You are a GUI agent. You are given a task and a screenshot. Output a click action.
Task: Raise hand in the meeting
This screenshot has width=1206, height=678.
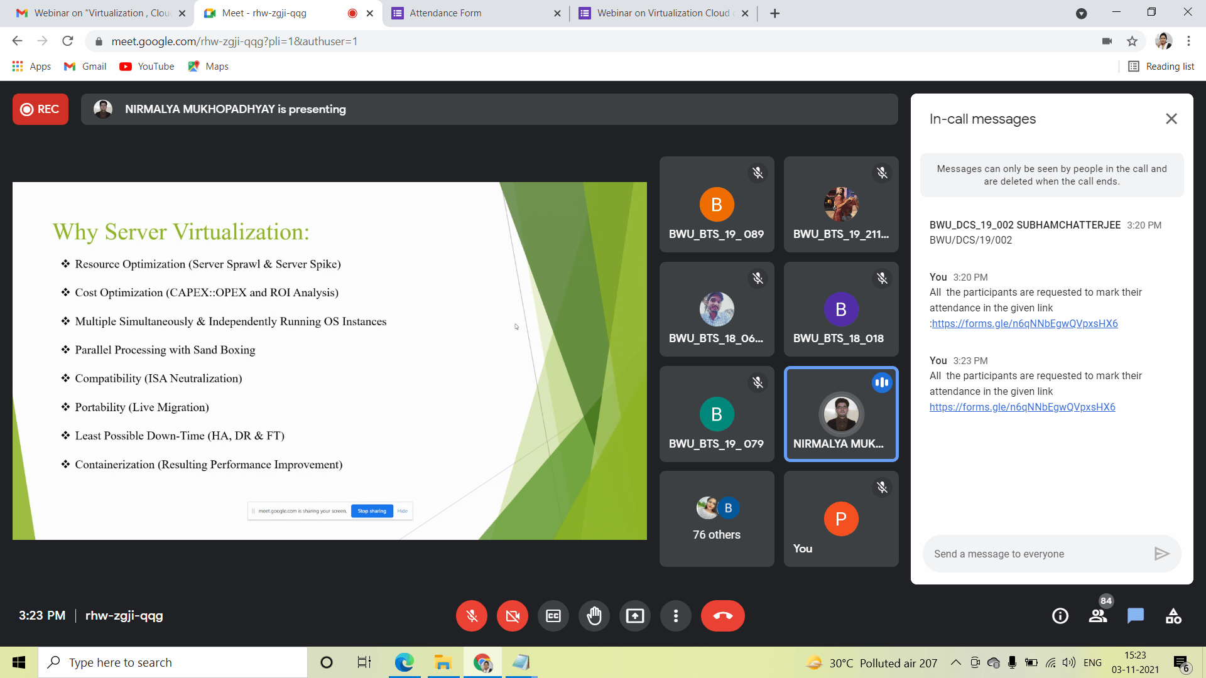pos(594,616)
